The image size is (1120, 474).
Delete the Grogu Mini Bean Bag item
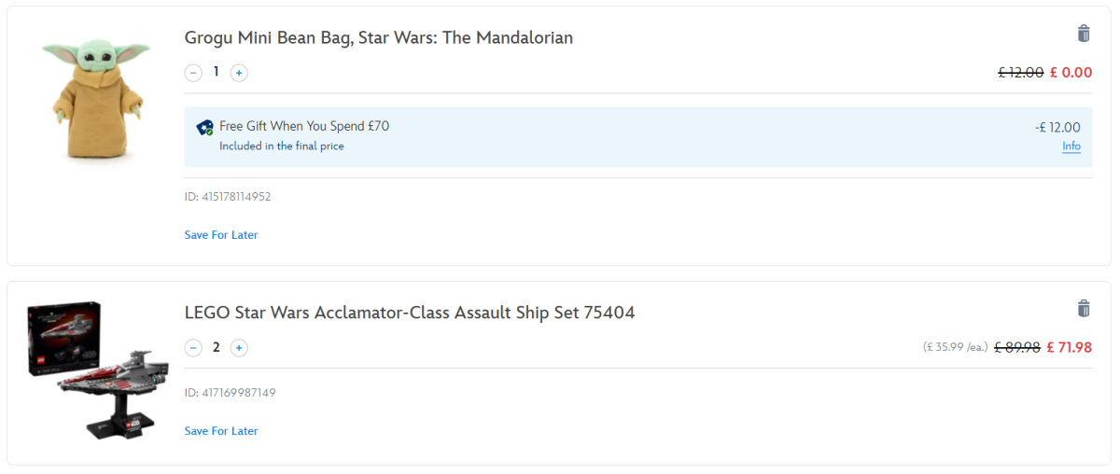(1084, 35)
